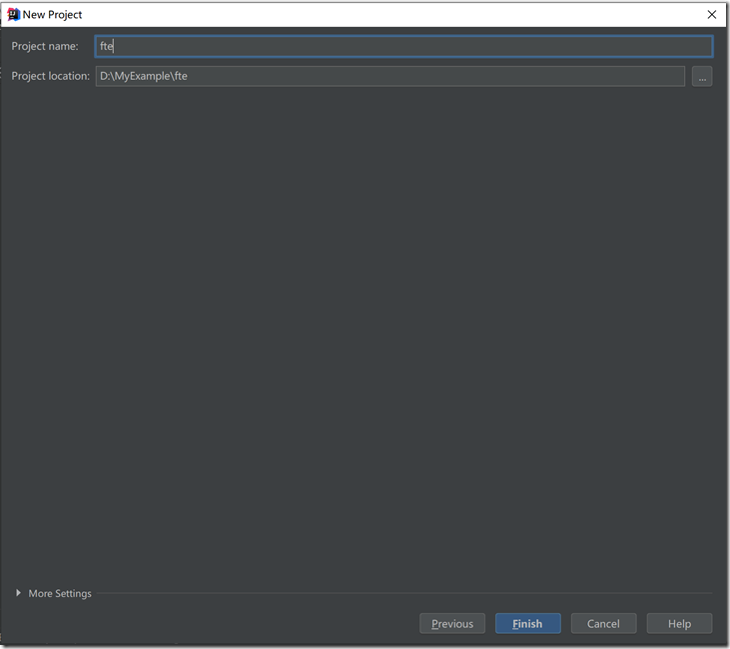Open the browse folder button for project location
The width and height of the screenshot is (730, 649).
(x=702, y=76)
